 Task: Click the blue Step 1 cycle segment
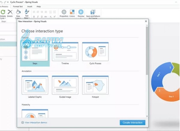[x=161, y=75]
